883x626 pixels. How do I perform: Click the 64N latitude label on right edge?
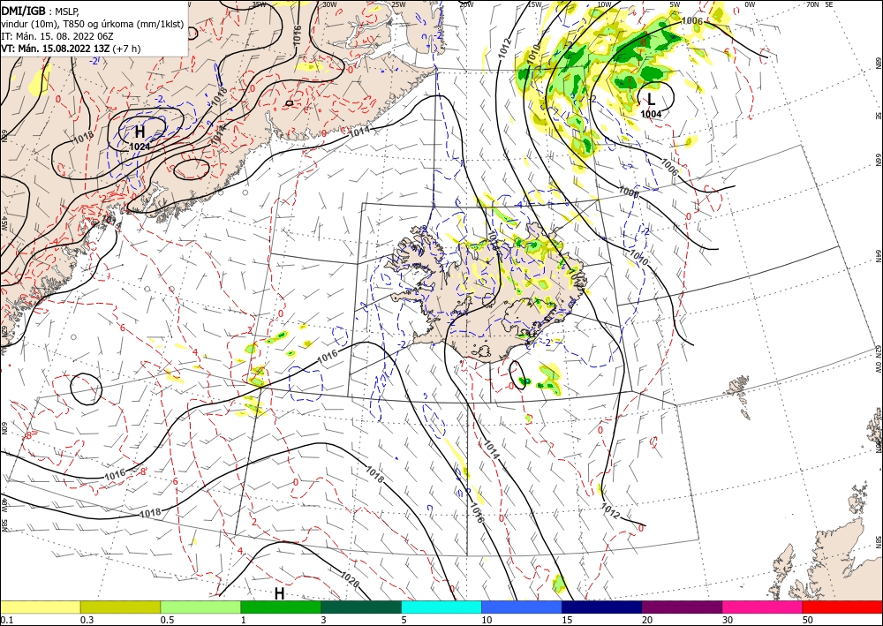pyautogui.click(x=879, y=256)
